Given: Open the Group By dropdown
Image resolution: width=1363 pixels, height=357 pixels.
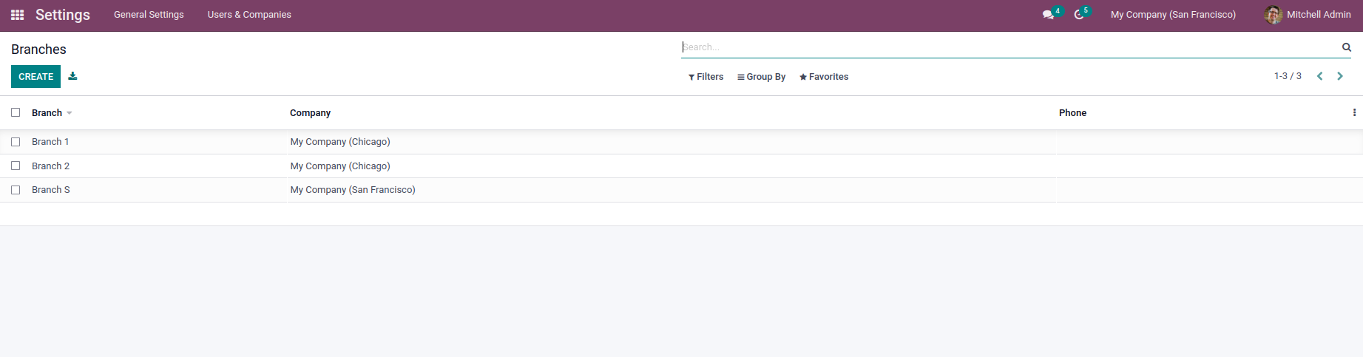Looking at the screenshot, I should pos(761,77).
